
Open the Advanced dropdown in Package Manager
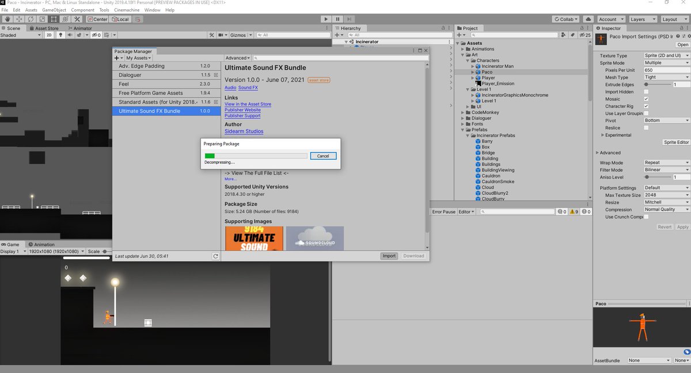pos(238,58)
